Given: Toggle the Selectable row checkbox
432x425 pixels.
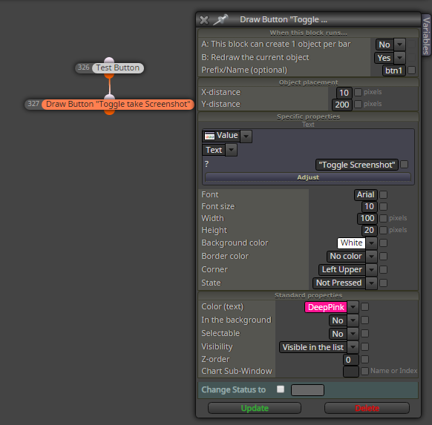Looking at the screenshot, I should click(x=364, y=333).
